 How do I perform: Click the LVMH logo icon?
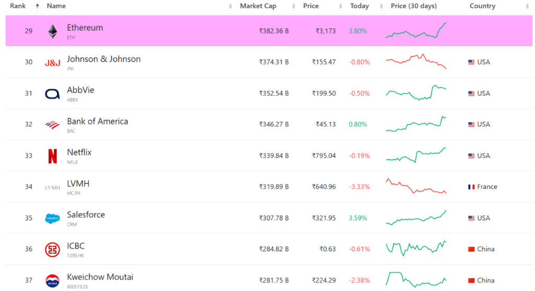coord(53,188)
